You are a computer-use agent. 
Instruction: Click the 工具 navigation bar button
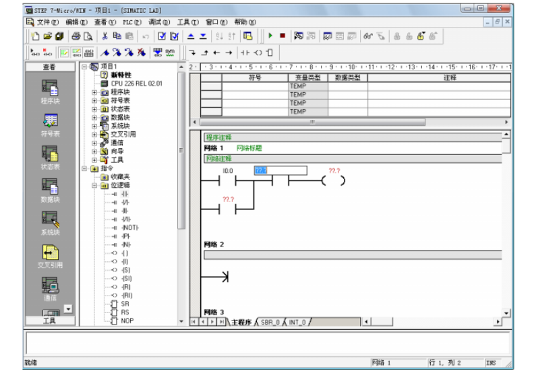point(50,320)
